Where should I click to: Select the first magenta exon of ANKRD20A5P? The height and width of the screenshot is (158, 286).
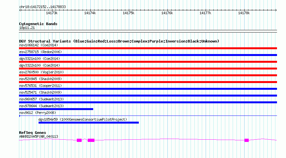(79, 140)
